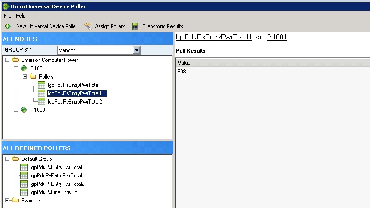Open the File menu
This screenshot has width=370, height=208.
point(7,16)
